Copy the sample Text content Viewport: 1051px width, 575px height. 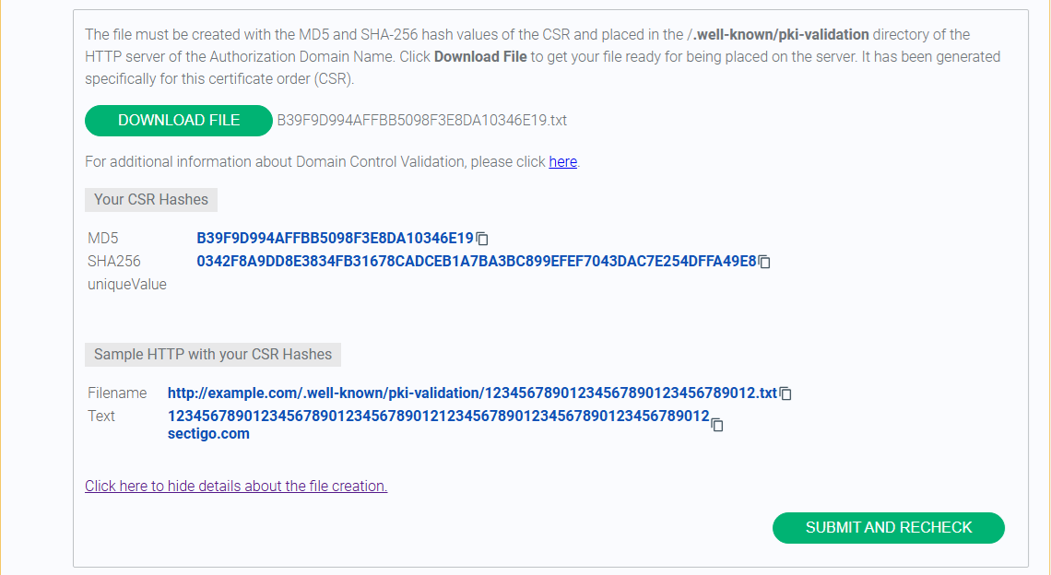pos(717,425)
